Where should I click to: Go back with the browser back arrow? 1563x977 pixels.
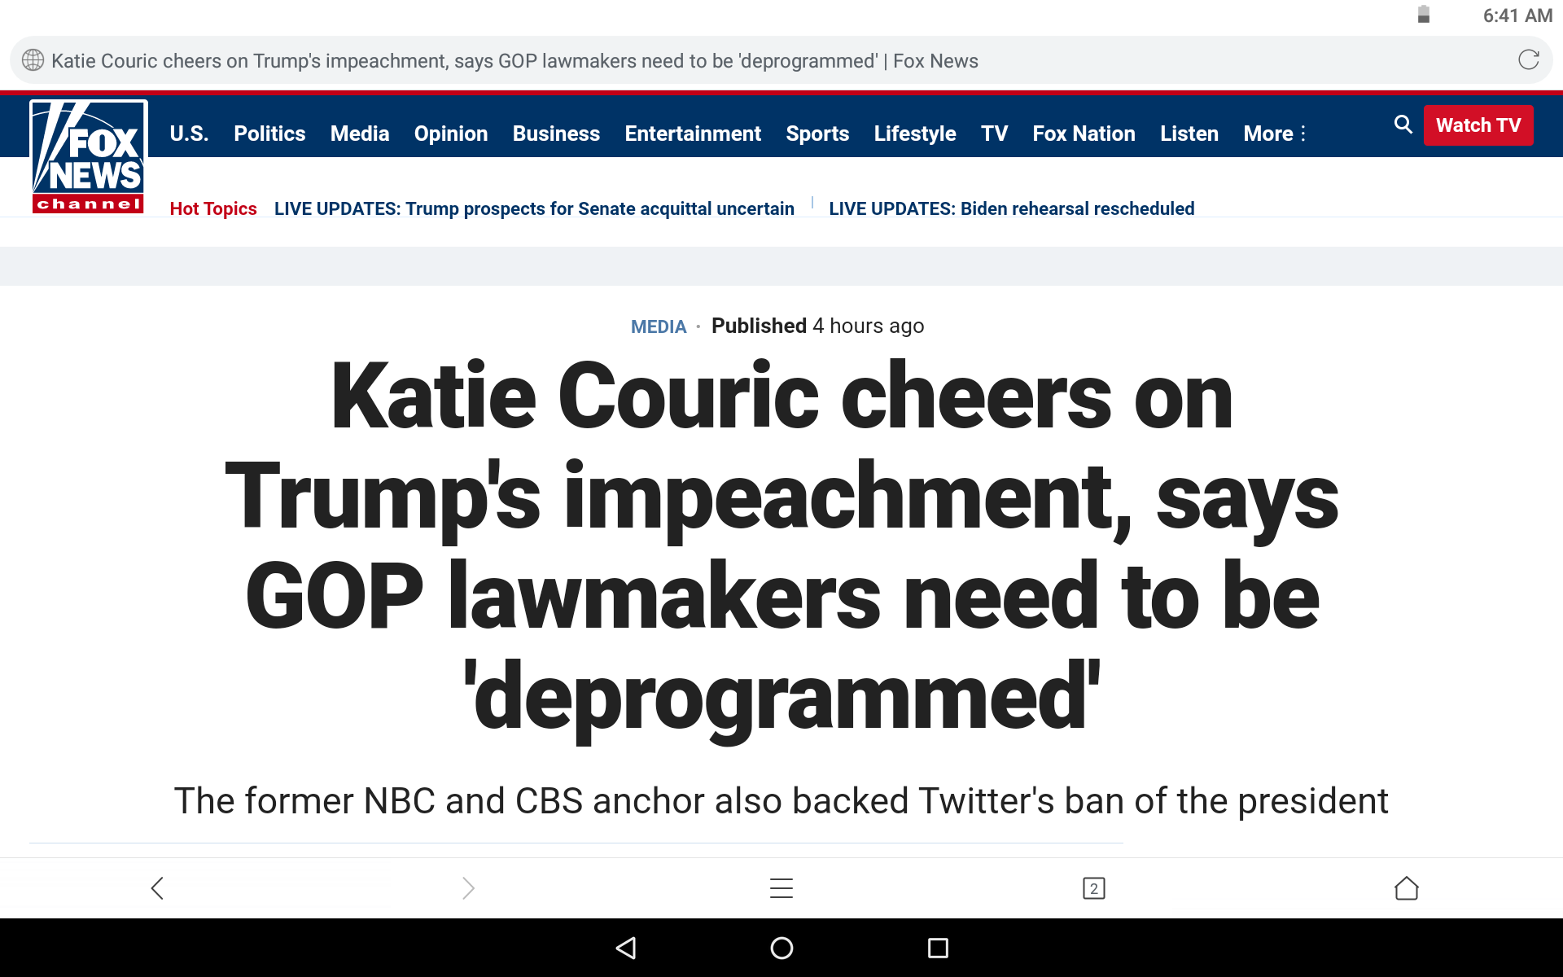(x=157, y=887)
